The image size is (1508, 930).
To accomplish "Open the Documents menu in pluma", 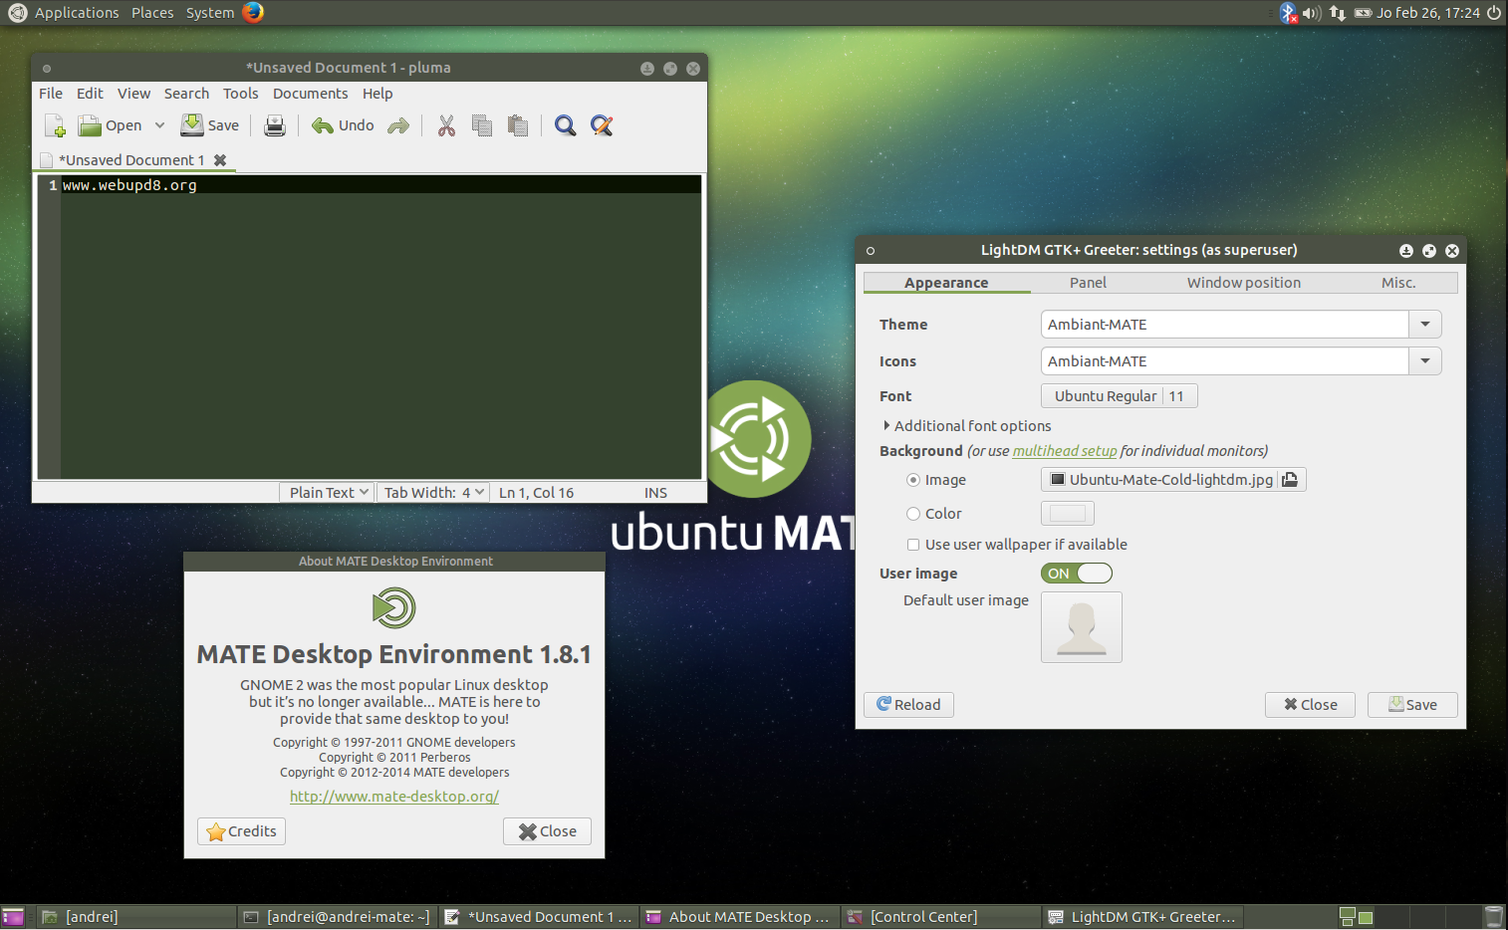I will click(x=310, y=93).
